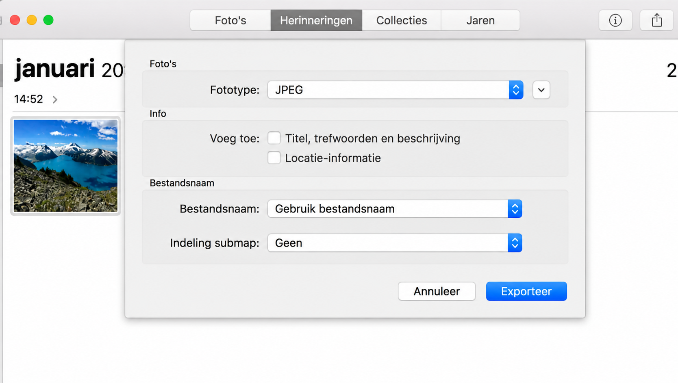Switch to the Herinneringen tab
Screen dimensions: 678x383
(316, 20)
